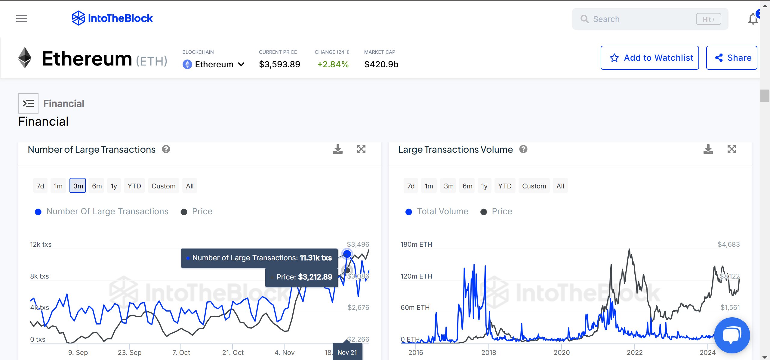Image resolution: width=770 pixels, height=360 pixels.
Task: Choose Custom range on Number of Large Transactions
Action: 163,186
